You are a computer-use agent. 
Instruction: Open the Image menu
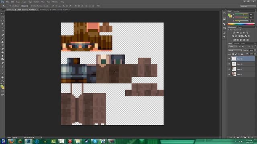click(18, 2)
